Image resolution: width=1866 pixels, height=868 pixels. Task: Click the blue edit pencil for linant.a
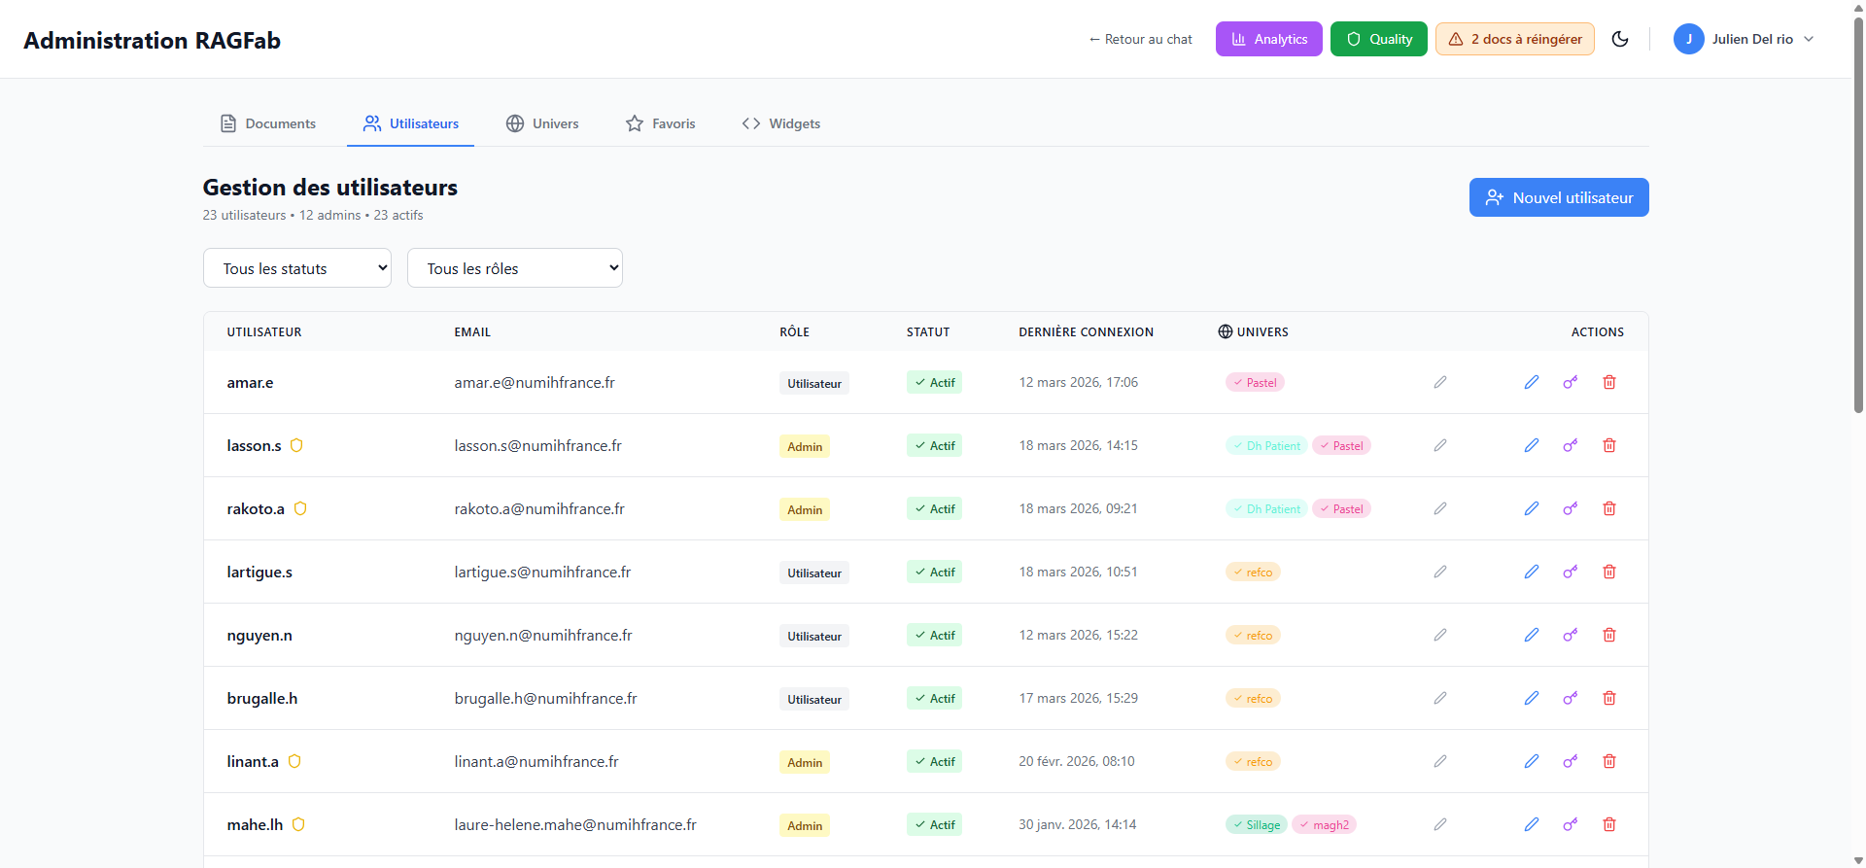pyautogui.click(x=1532, y=761)
